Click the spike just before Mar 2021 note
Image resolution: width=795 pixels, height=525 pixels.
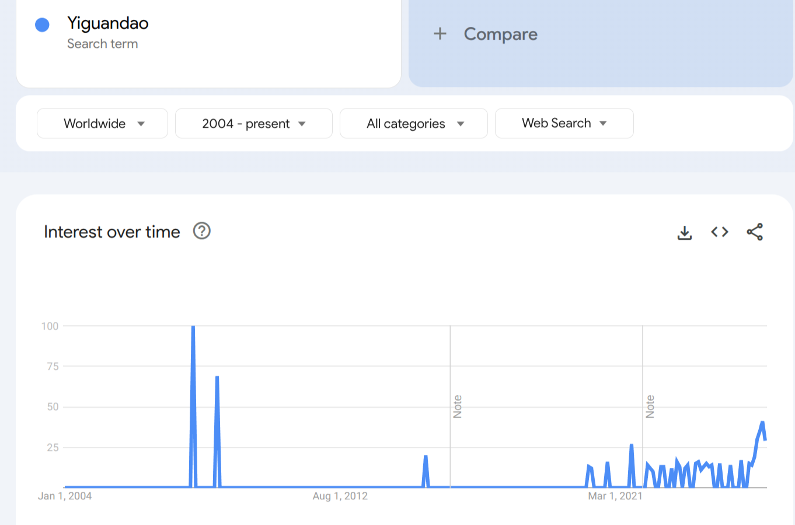tap(632, 446)
